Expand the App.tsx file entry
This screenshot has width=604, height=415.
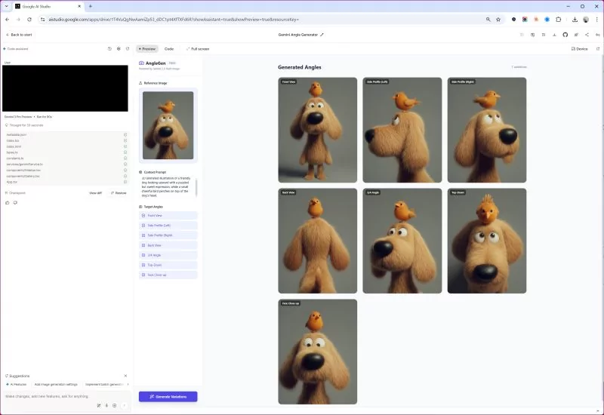(x=11, y=182)
